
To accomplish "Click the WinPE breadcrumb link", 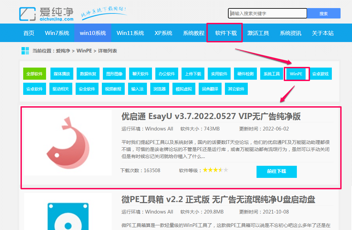I will 84,51.
